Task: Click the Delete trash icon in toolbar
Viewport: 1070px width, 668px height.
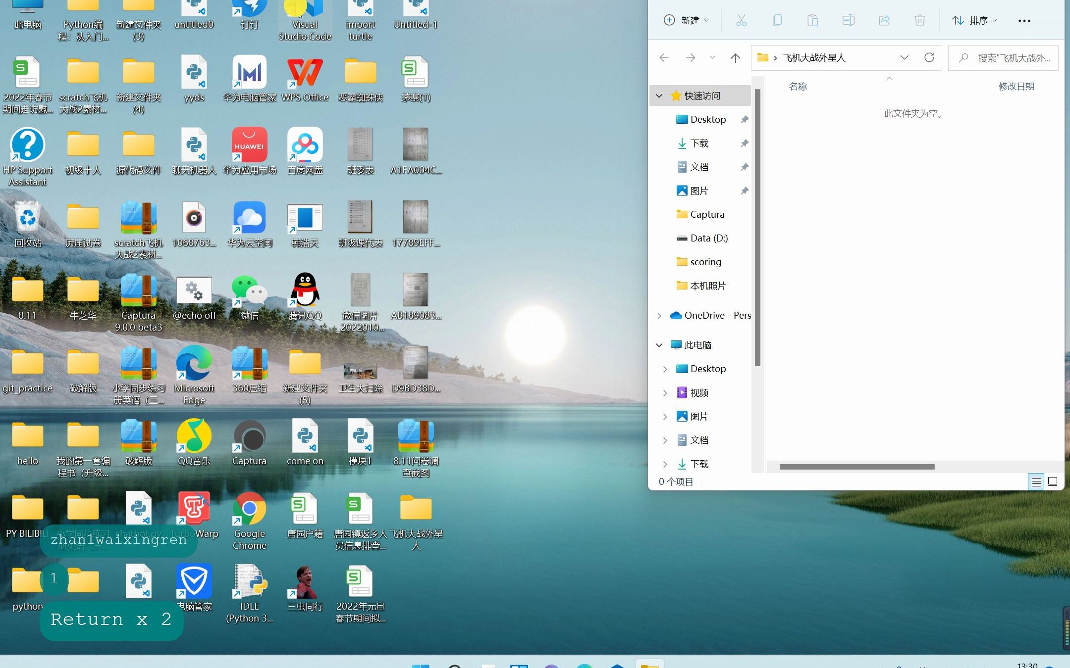Action: point(919,20)
